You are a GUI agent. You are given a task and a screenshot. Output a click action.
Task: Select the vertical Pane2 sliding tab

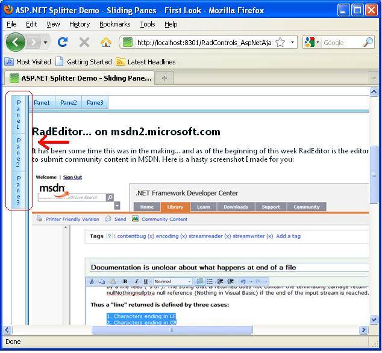[x=18, y=152]
